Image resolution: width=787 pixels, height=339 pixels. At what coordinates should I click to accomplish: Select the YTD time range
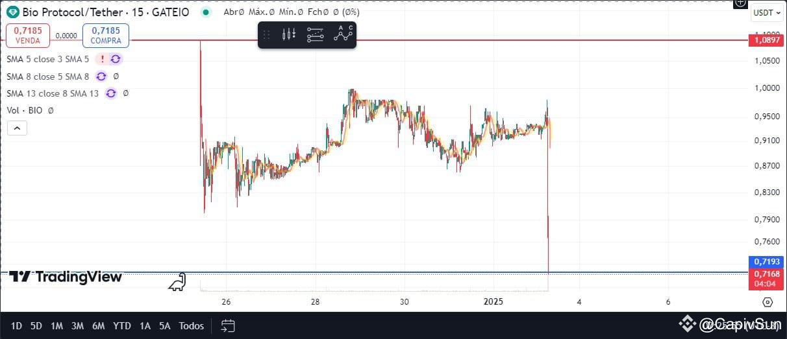[121, 326]
